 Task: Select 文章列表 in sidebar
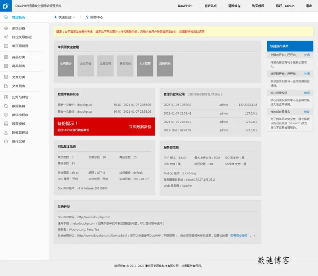[18, 86]
